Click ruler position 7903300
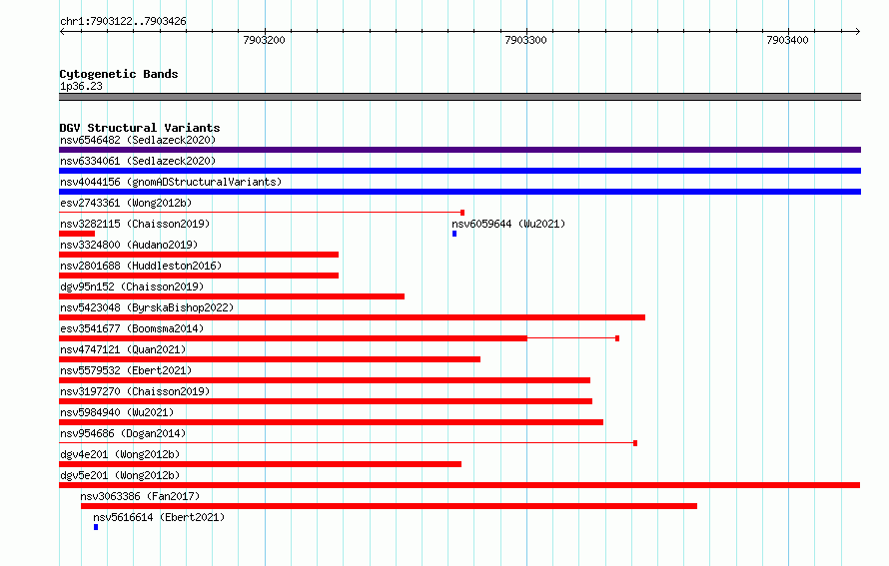Viewport: 889px width, 566px height. click(x=526, y=40)
